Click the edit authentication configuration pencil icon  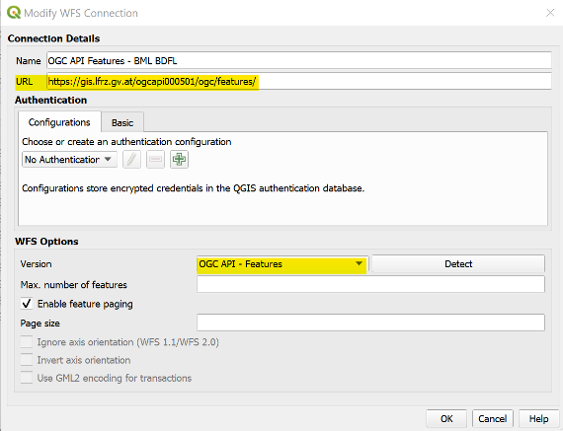point(131,159)
